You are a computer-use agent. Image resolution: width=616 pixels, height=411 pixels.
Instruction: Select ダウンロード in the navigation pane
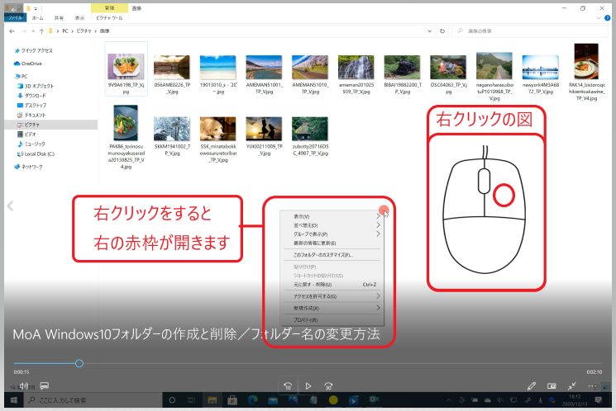click(x=36, y=95)
